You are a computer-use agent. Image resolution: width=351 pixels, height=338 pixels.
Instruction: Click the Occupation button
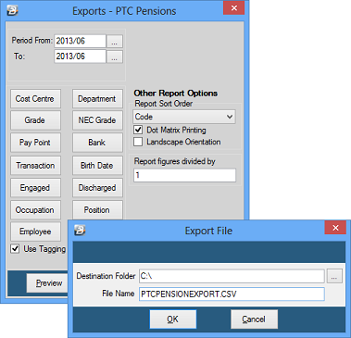click(x=35, y=210)
